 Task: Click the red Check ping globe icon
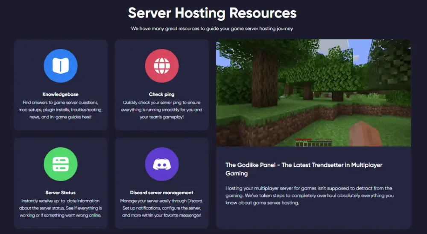coord(161,66)
